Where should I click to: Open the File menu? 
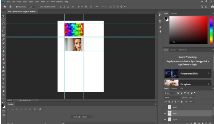point(8,2)
